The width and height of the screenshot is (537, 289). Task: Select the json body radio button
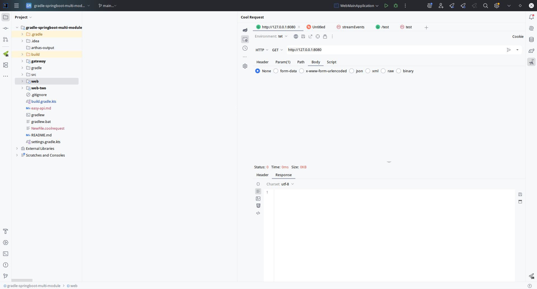point(352,71)
